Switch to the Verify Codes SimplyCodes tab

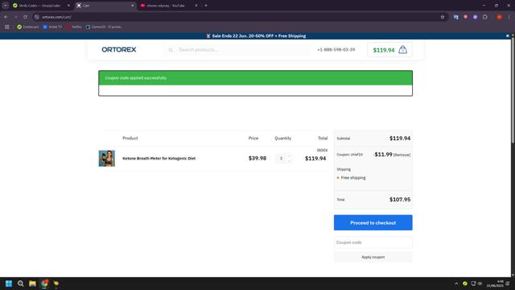(x=40, y=6)
